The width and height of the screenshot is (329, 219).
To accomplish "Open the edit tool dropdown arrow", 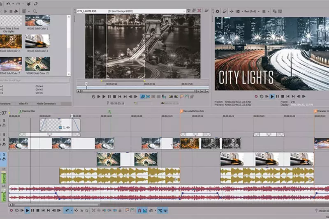I will (72, 210).
